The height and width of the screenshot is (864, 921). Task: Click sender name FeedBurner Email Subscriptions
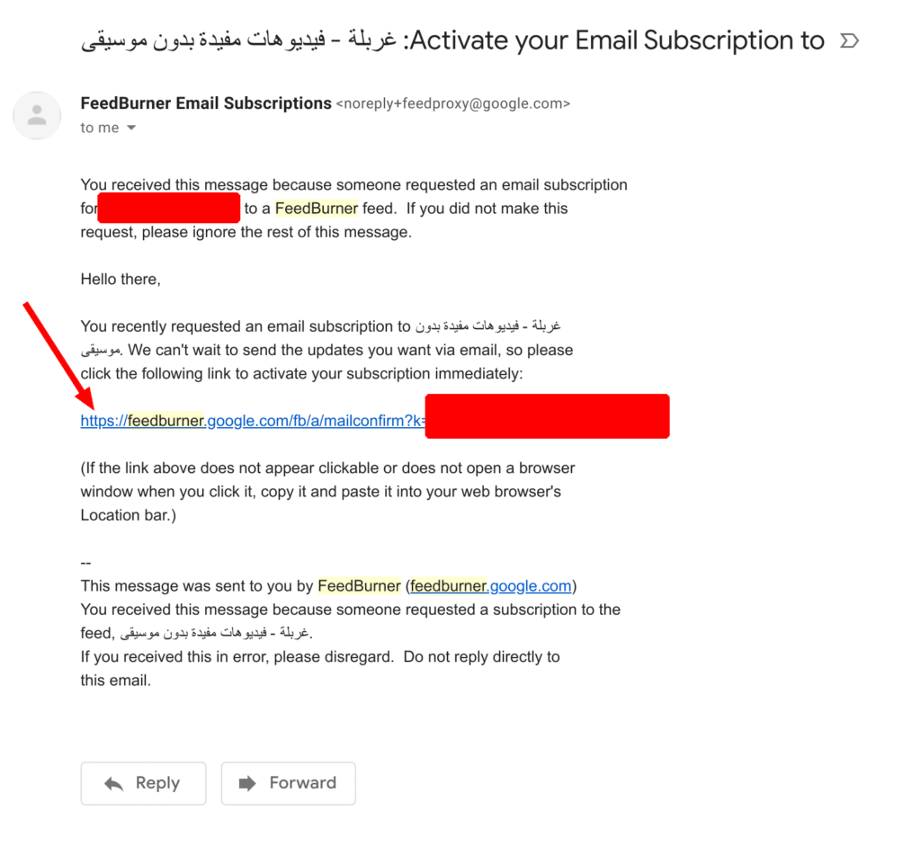click(x=206, y=103)
